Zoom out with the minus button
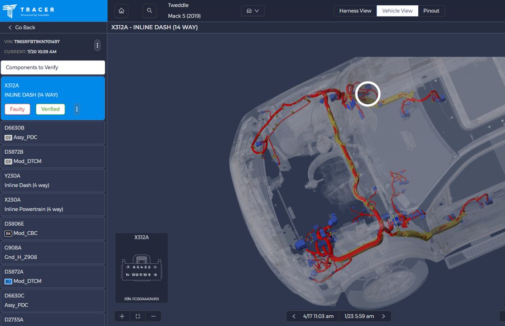 (153, 316)
